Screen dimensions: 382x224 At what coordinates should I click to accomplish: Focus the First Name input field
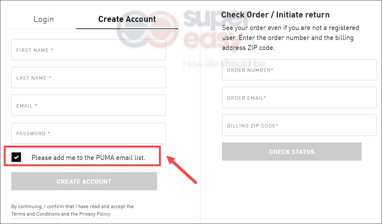(88, 50)
